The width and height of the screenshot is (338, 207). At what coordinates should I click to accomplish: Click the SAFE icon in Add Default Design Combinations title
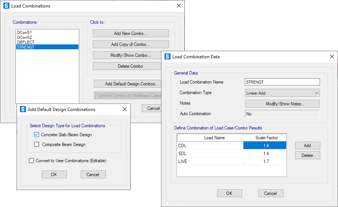pyautogui.click(x=23, y=110)
